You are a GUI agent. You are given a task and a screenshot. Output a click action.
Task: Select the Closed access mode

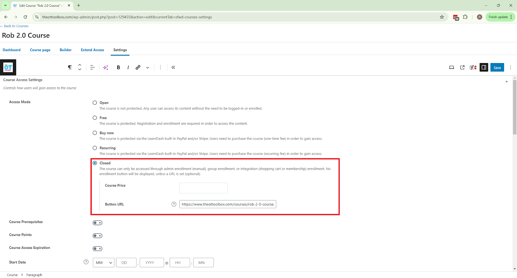pos(95,163)
